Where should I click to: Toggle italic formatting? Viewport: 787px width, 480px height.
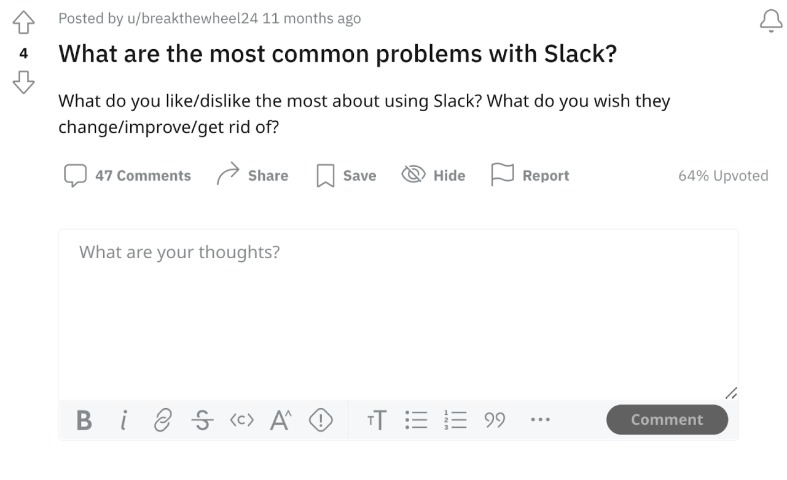click(123, 420)
